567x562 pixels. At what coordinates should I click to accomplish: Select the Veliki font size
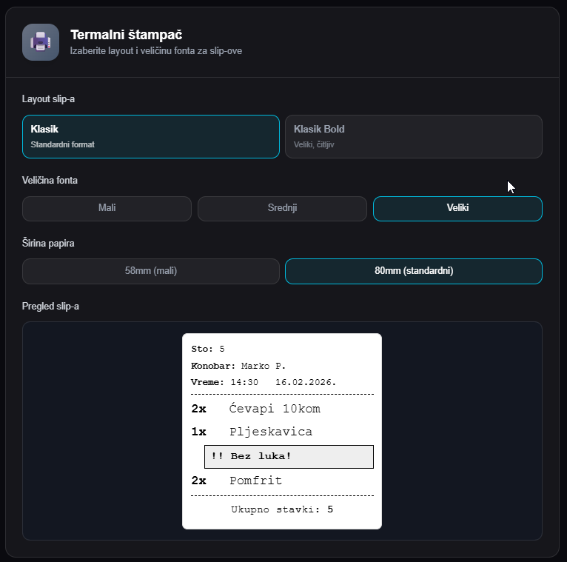pos(457,209)
